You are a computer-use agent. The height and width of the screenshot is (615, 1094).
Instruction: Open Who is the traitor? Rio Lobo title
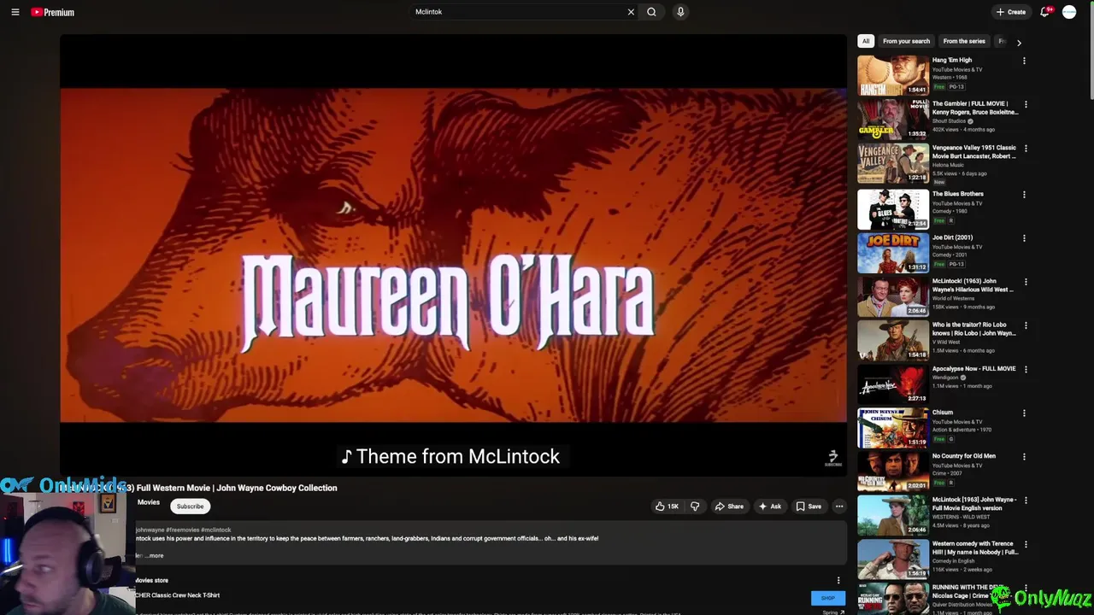974,329
